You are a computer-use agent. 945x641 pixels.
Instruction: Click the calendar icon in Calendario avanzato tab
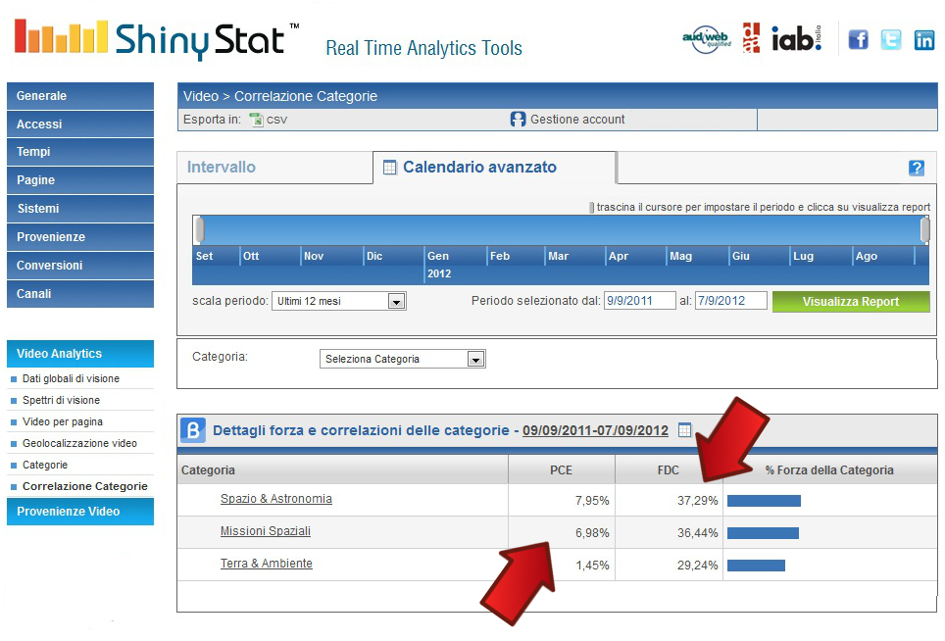click(390, 168)
